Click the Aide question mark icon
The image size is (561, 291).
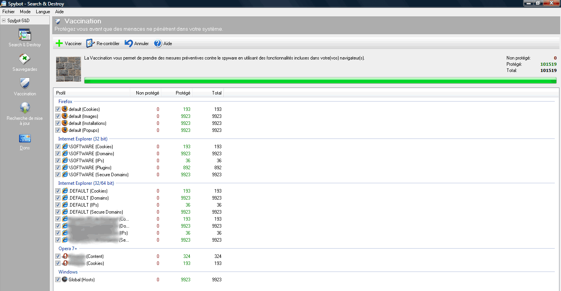(x=158, y=43)
